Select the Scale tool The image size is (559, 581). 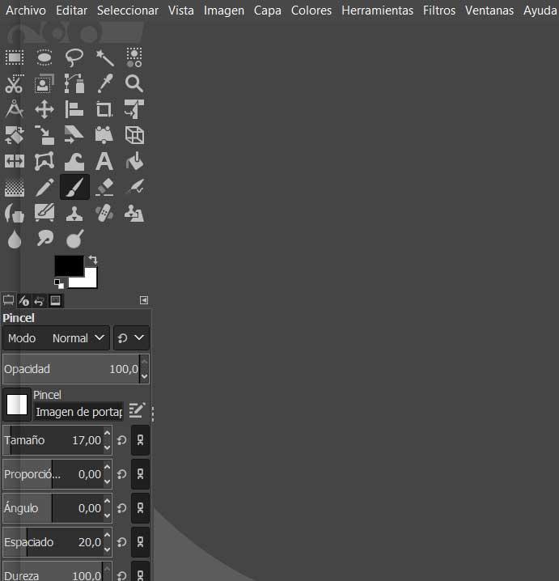pyautogui.click(x=44, y=135)
